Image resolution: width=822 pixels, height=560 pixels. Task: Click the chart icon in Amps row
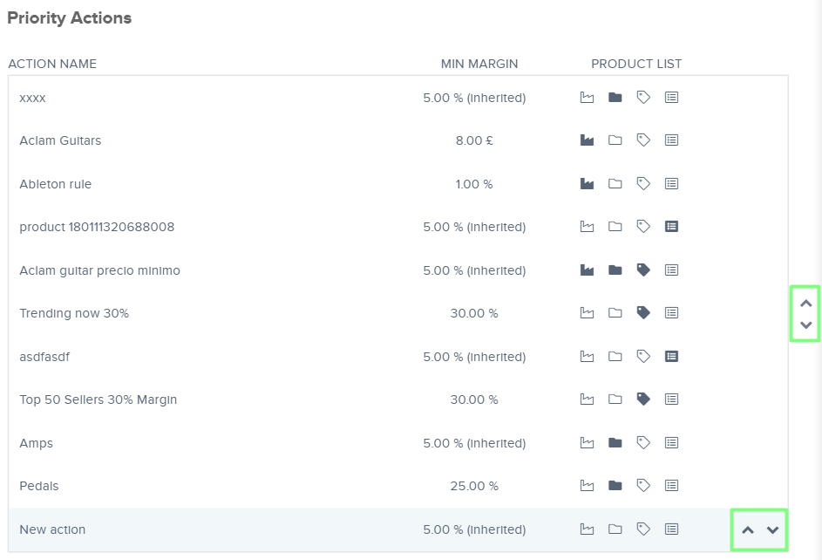[x=587, y=443]
